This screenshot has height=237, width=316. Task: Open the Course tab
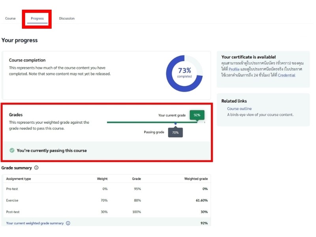click(10, 18)
